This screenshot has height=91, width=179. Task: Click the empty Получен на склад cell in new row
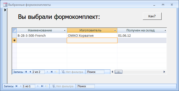pos(142,40)
